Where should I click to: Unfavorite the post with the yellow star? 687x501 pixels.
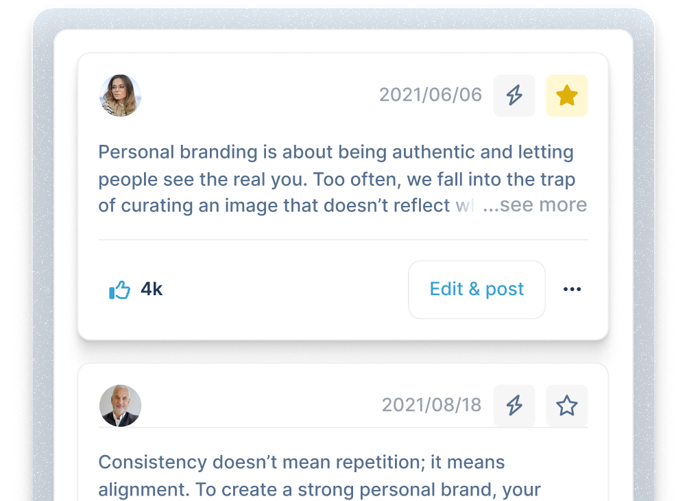(x=566, y=95)
